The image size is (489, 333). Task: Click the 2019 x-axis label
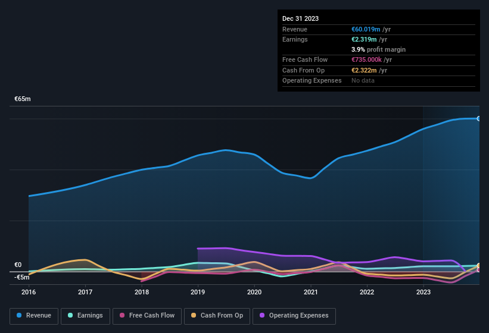[x=198, y=292]
